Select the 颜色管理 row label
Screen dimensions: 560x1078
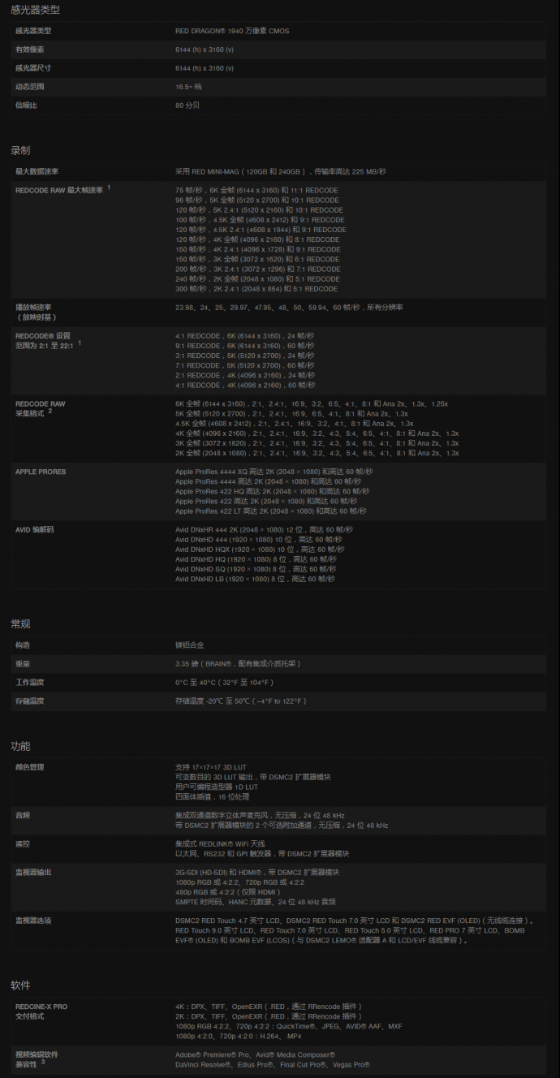(x=29, y=767)
